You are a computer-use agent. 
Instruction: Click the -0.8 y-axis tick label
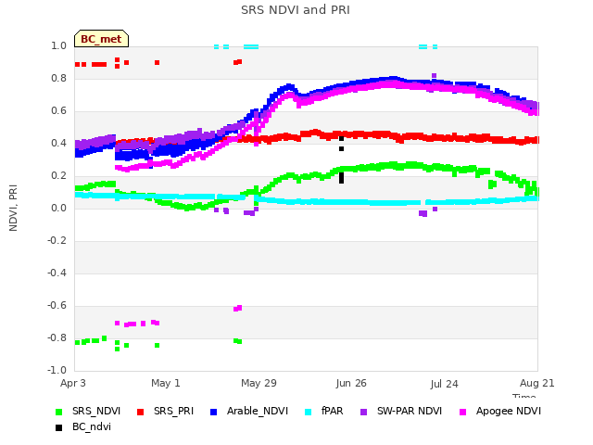pyautogui.click(x=57, y=337)
